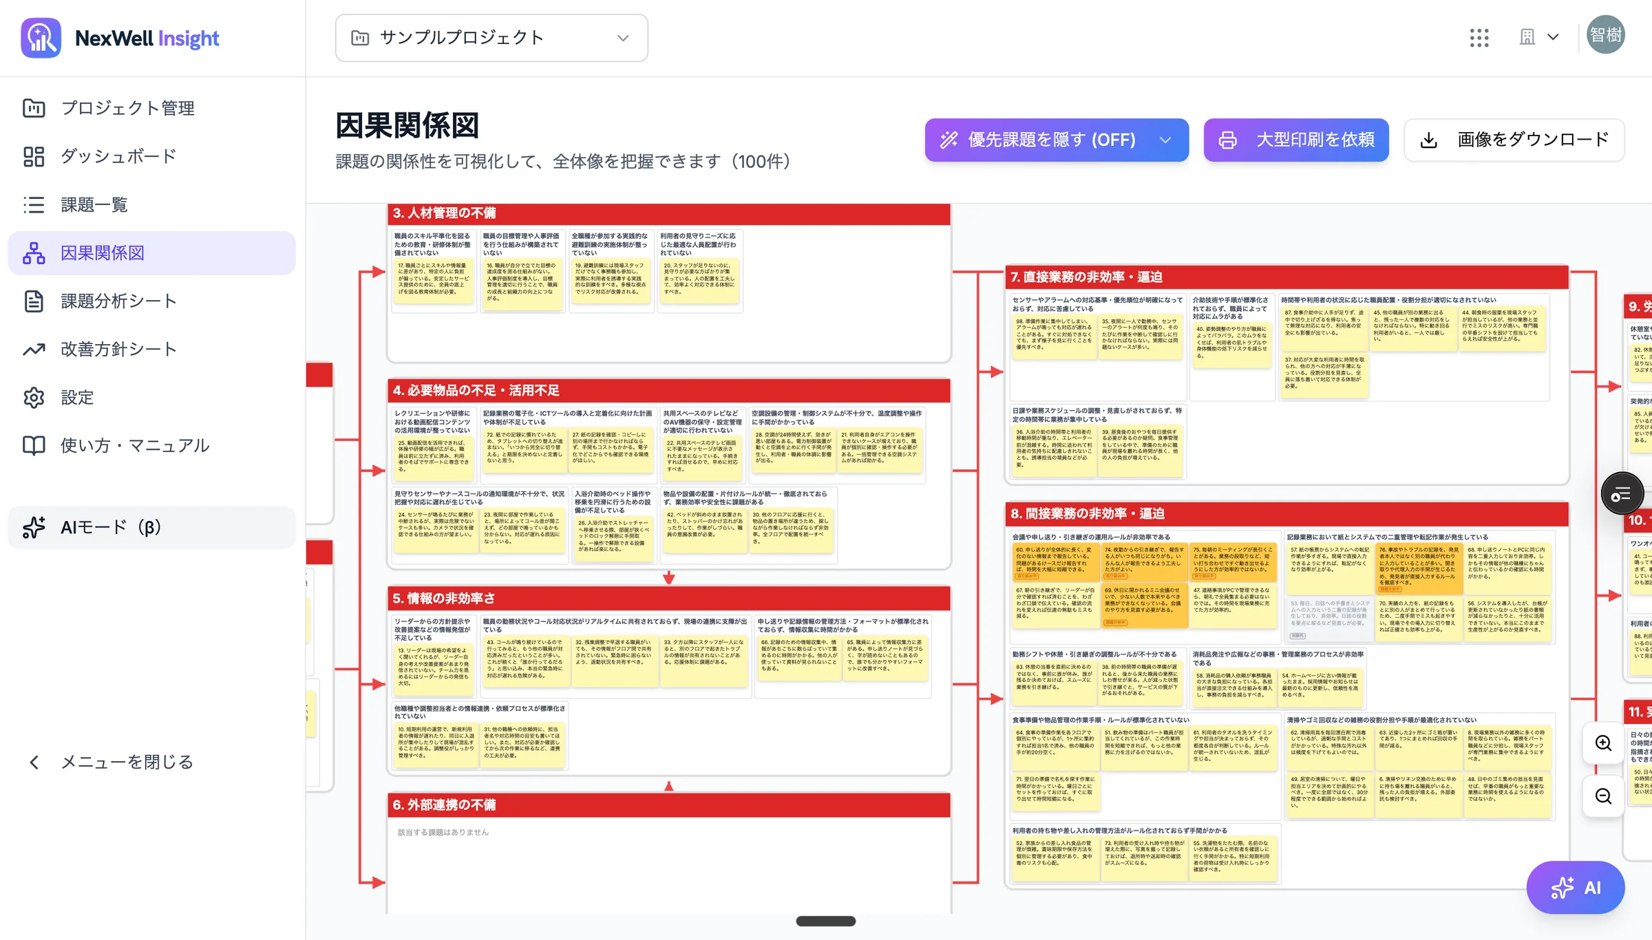Click the 因果関係図 hierarchy icon
Screen dimensions: 1652x940
pos(34,253)
